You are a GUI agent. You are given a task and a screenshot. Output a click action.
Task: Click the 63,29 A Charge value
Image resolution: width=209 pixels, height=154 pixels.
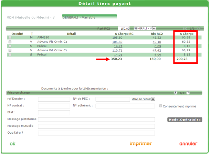[186, 50]
